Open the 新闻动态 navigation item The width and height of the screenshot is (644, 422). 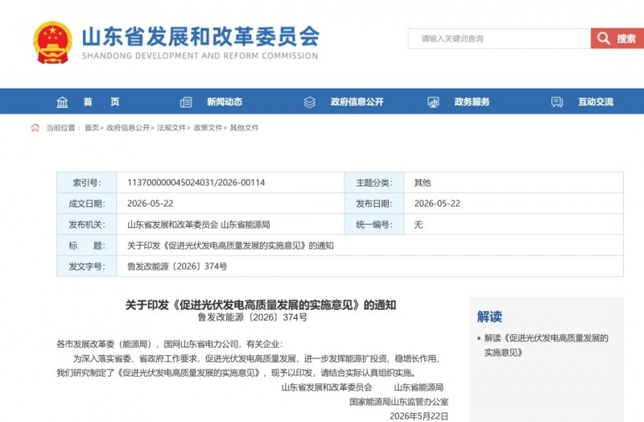pos(225,102)
